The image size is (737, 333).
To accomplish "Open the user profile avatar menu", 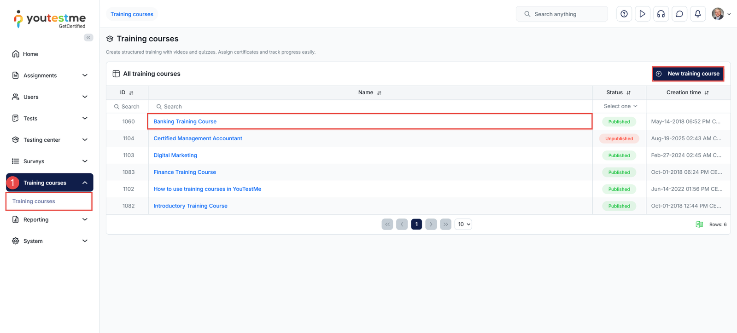I will pyautogui.click(x=720, y=14).
